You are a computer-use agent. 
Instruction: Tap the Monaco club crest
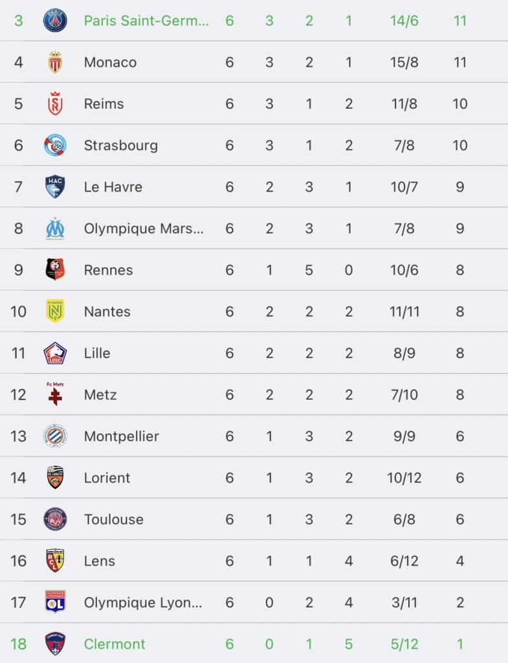click(x=55, y=62)
